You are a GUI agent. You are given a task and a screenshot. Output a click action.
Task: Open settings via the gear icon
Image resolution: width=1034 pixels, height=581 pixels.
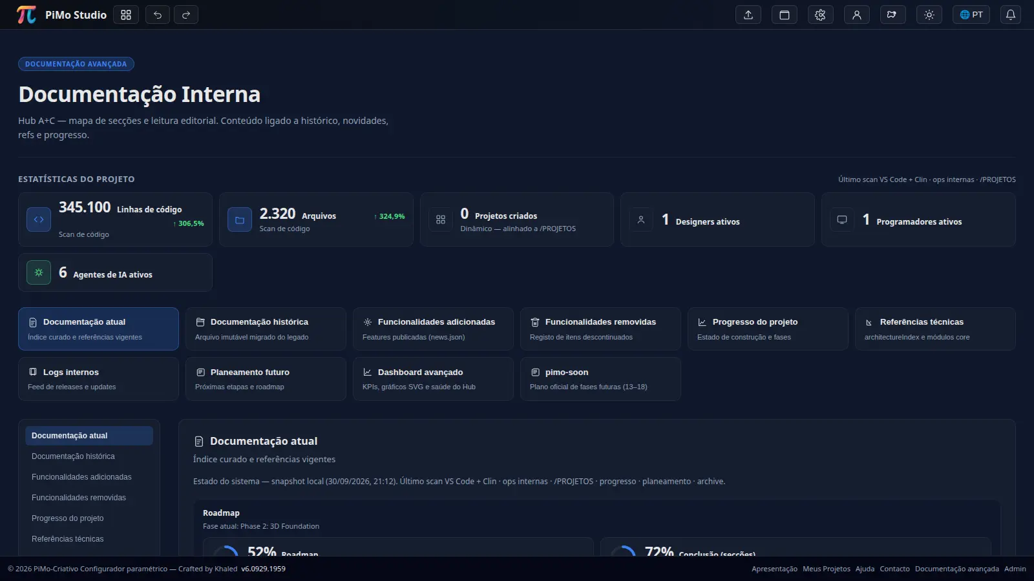(821, 15)
